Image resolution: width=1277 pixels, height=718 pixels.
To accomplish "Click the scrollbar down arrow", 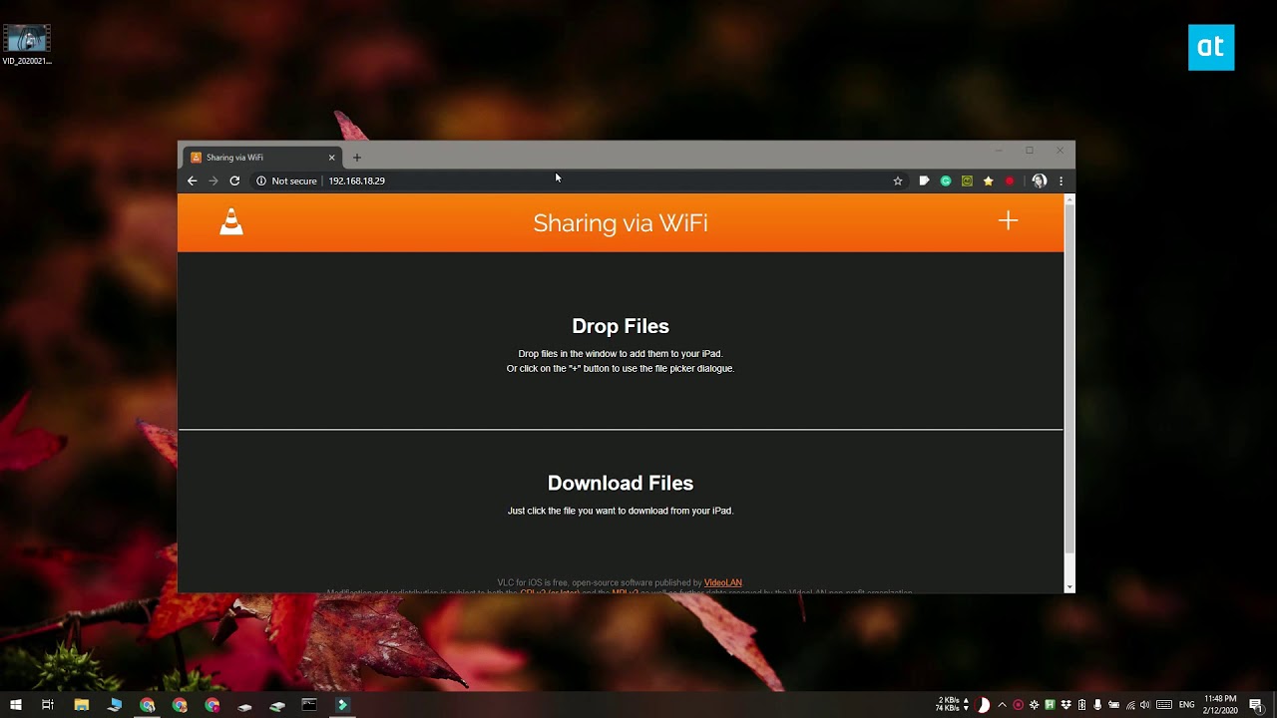I will pos(1069,587).
